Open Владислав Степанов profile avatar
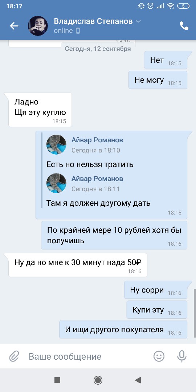The height and width of the screenshot is (392, 196). pos(38,26)
